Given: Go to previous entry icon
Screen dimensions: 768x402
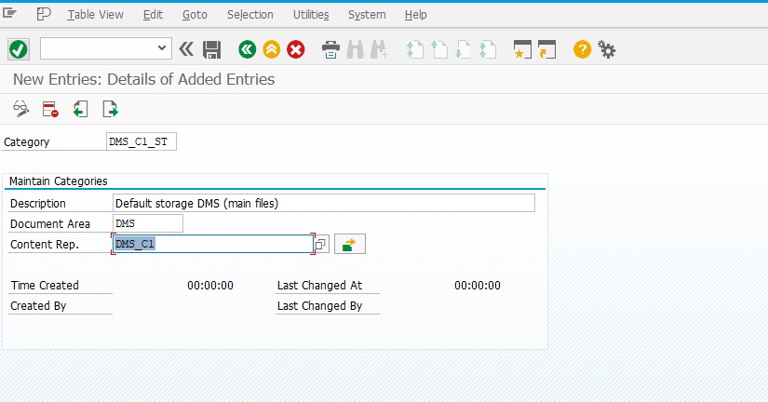Looking at the screenshot, I should point(80,109).
